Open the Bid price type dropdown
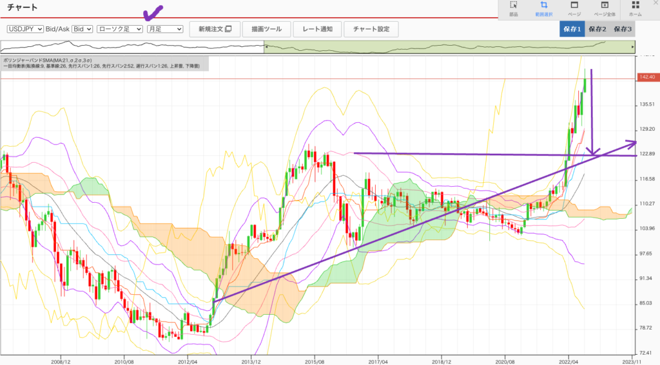This screenshot has height=365, width=660. 82,29
